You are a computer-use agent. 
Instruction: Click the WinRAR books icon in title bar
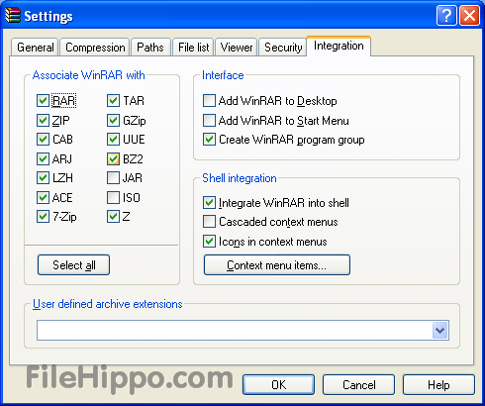13,15
